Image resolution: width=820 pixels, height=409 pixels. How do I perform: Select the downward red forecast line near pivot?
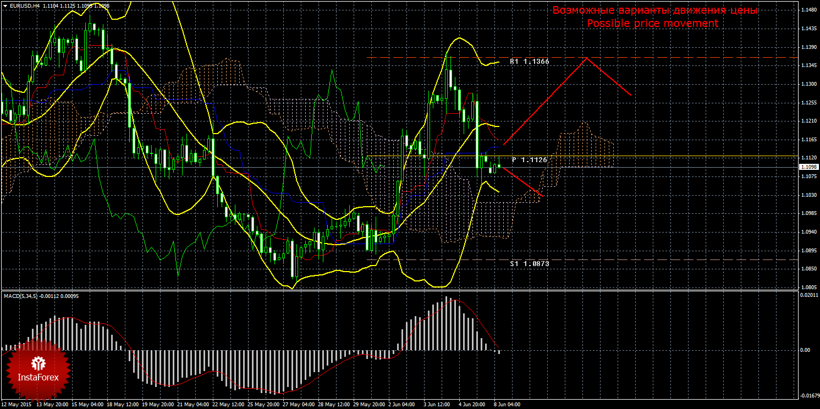[522, 182]
